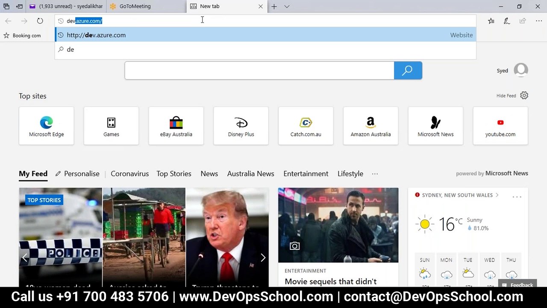This screenshot has width=547, height=308.
Task: Click the set-tabs-aside icon
Action: click(19, 6)
